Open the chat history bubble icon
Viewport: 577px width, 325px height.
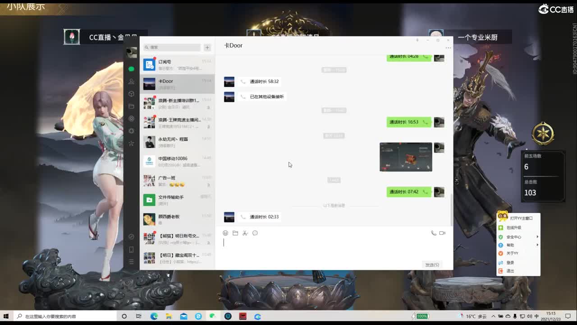(255, 233)
